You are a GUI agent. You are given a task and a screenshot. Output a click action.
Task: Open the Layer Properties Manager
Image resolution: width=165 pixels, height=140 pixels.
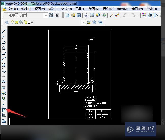[x=7, y=22]
